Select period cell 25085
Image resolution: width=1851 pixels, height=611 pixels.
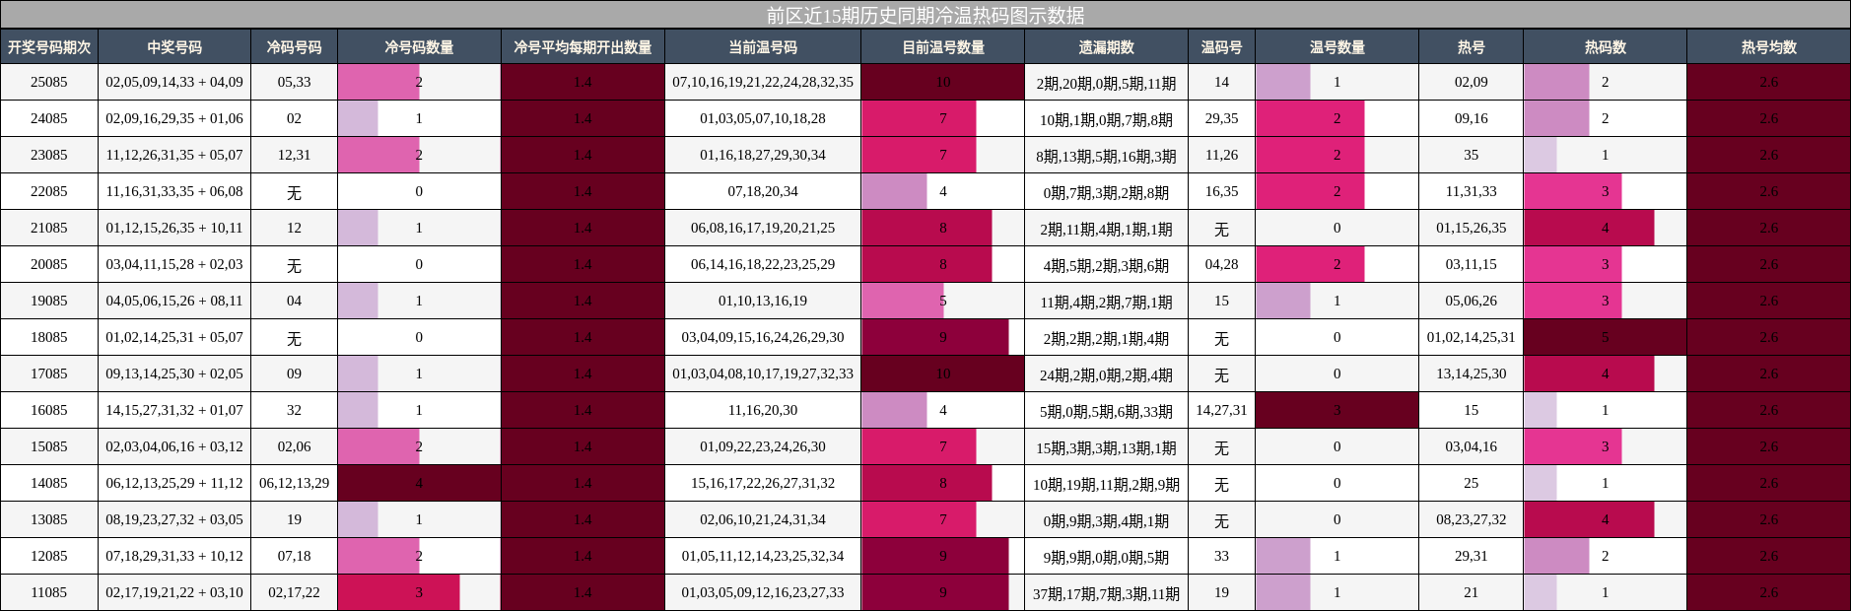click(x=49, y=82)
